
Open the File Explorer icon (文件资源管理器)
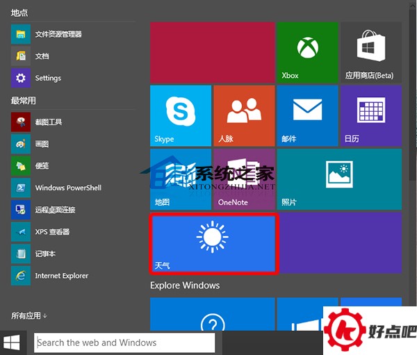coord(21,34)
